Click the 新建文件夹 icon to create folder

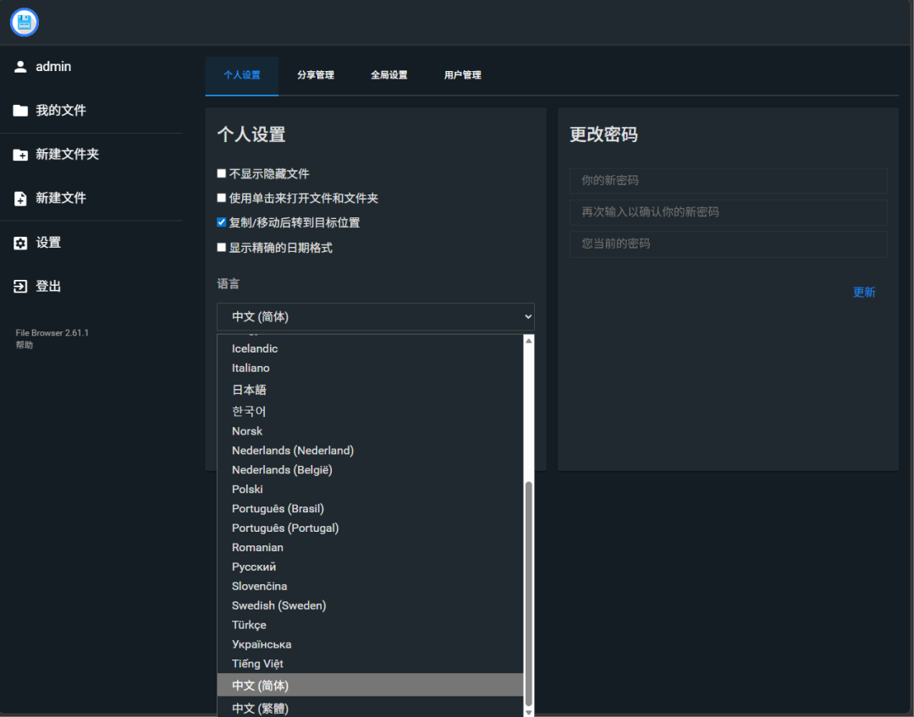[19, 154]
